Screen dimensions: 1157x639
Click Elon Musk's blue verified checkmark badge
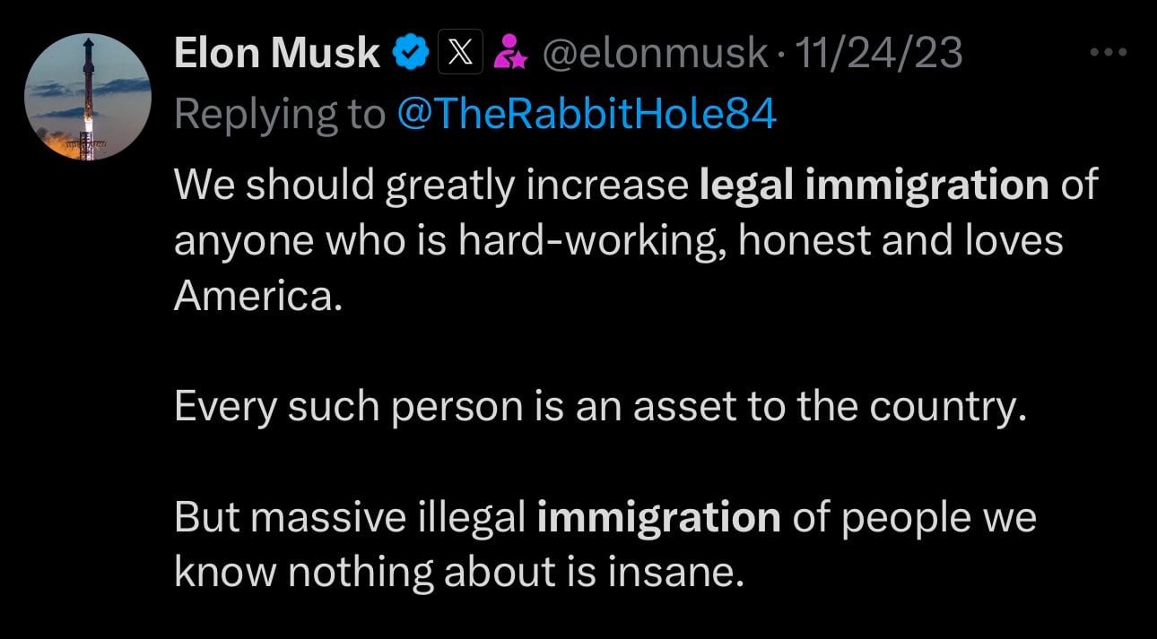pyautogui.click(x=409, y=52)
